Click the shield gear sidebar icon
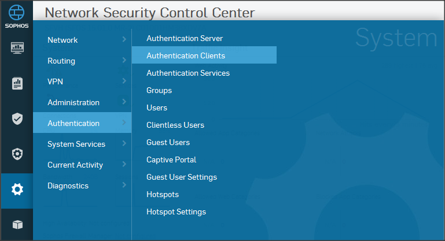 point(17,154)
